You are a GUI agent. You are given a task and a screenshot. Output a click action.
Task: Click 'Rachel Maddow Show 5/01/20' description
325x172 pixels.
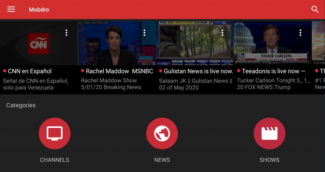(x=111, y=84)
